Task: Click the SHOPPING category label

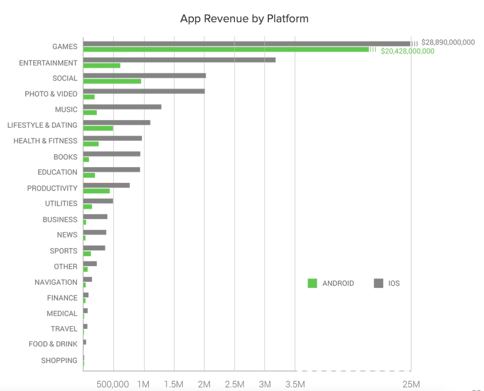Action: pos(59,361)
